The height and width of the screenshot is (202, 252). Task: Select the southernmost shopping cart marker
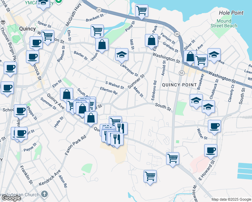[150, 176]
